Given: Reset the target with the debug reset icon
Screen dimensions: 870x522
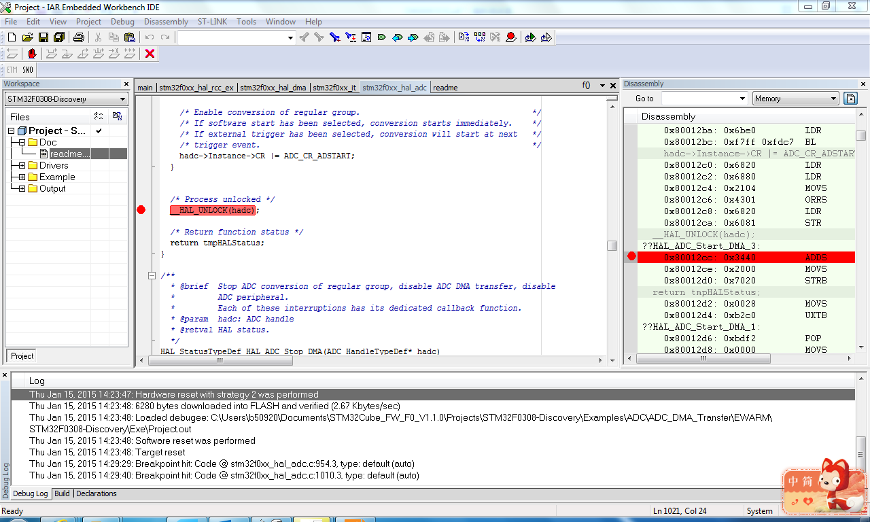Looking at the screenshot, I should click(12, 54).
